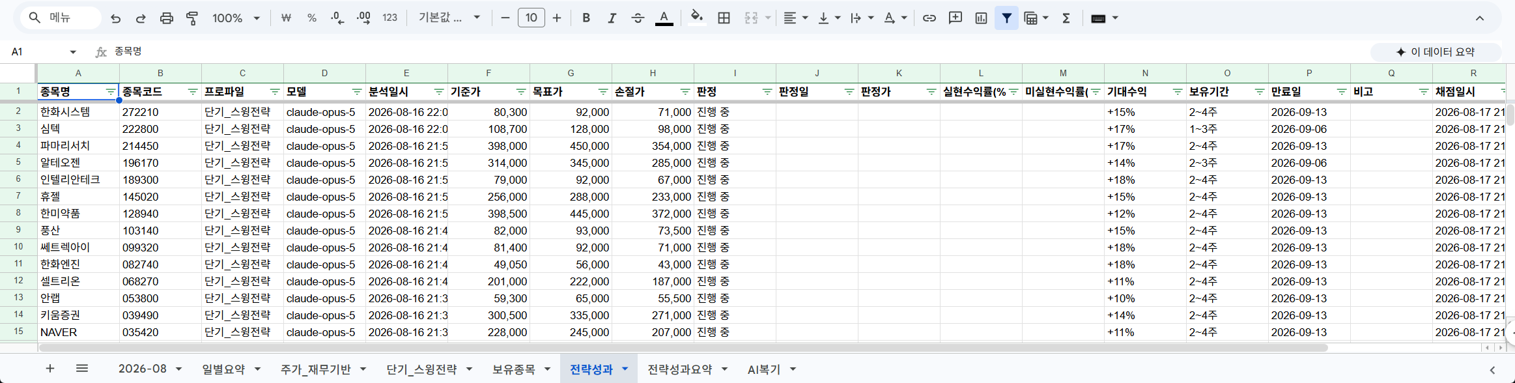This screenshot has width=1515, height=383.
Task: Apply percent format icon
Action: [x=312, y=18]
